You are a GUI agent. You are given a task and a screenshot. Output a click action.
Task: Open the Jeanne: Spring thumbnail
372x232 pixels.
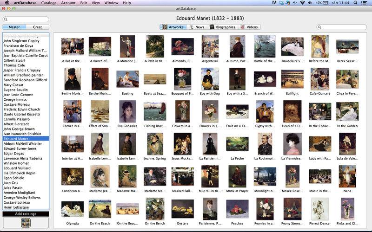(155, 144)
